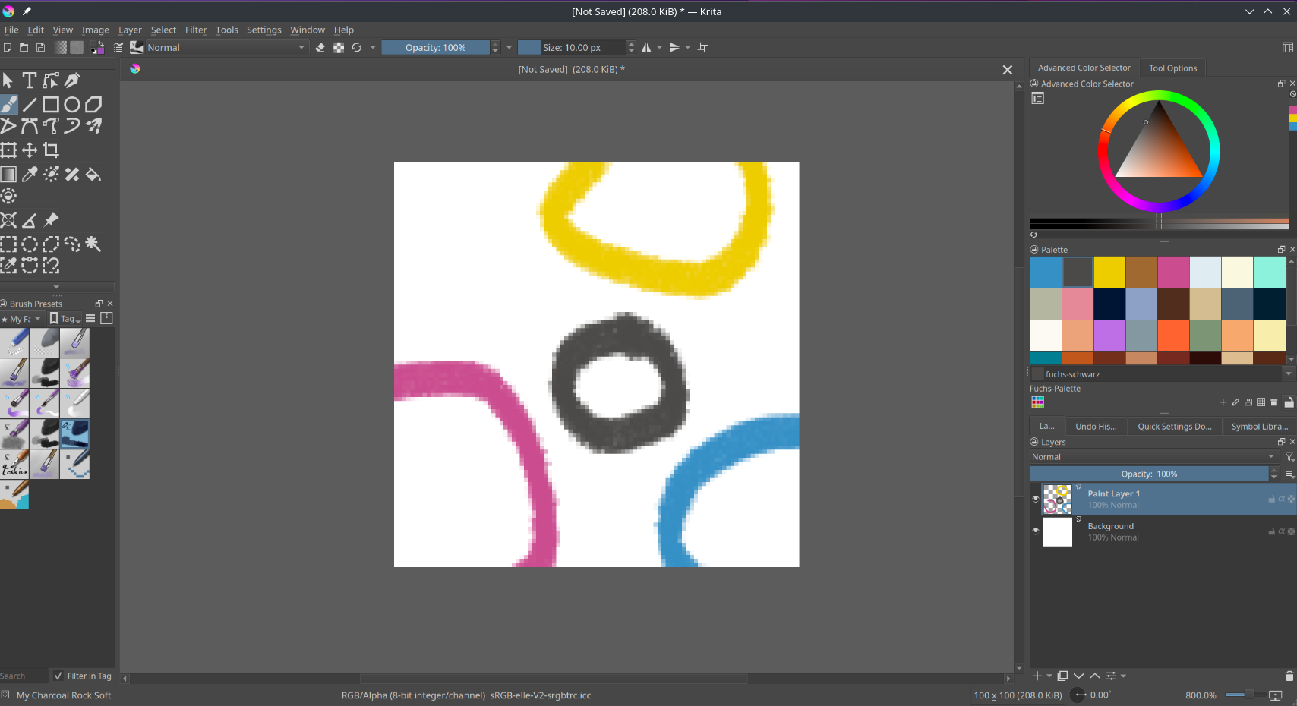
Task: Choose the Elliptical Selection tool
Action: coord(30,244)
